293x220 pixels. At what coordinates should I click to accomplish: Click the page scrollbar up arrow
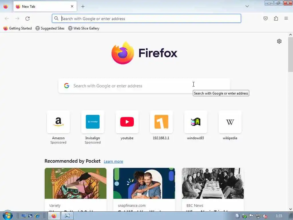click(290, 35)
